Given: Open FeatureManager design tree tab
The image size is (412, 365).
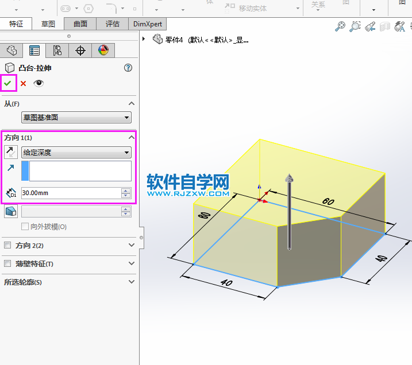Looking at the screenshot, I should tap(11, 51).
